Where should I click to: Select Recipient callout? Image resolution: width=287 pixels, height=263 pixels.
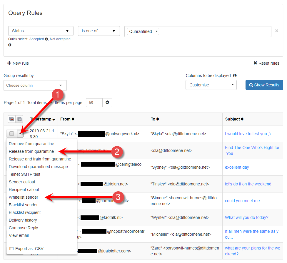24,190
